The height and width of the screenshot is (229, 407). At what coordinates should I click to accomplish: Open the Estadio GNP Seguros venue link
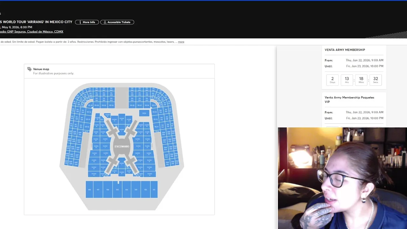(32, 32)
